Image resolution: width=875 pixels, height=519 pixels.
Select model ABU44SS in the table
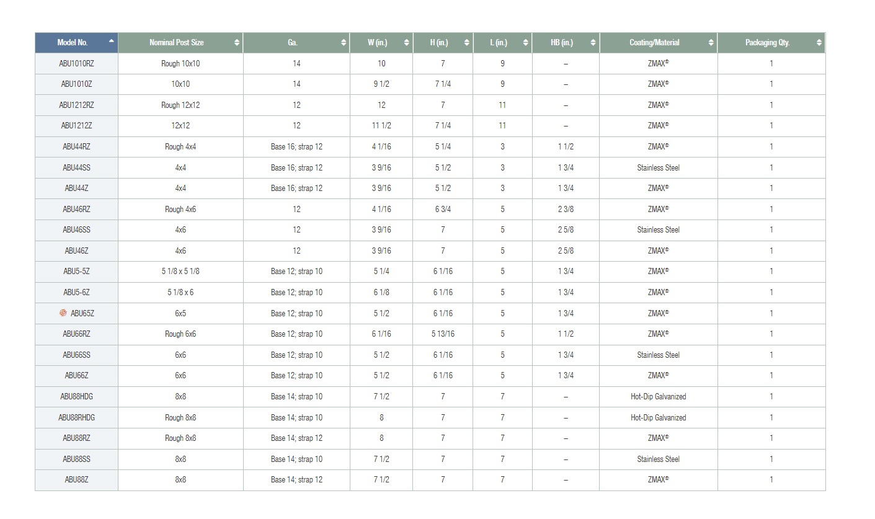pyautogui.click(x=76, y=167)
